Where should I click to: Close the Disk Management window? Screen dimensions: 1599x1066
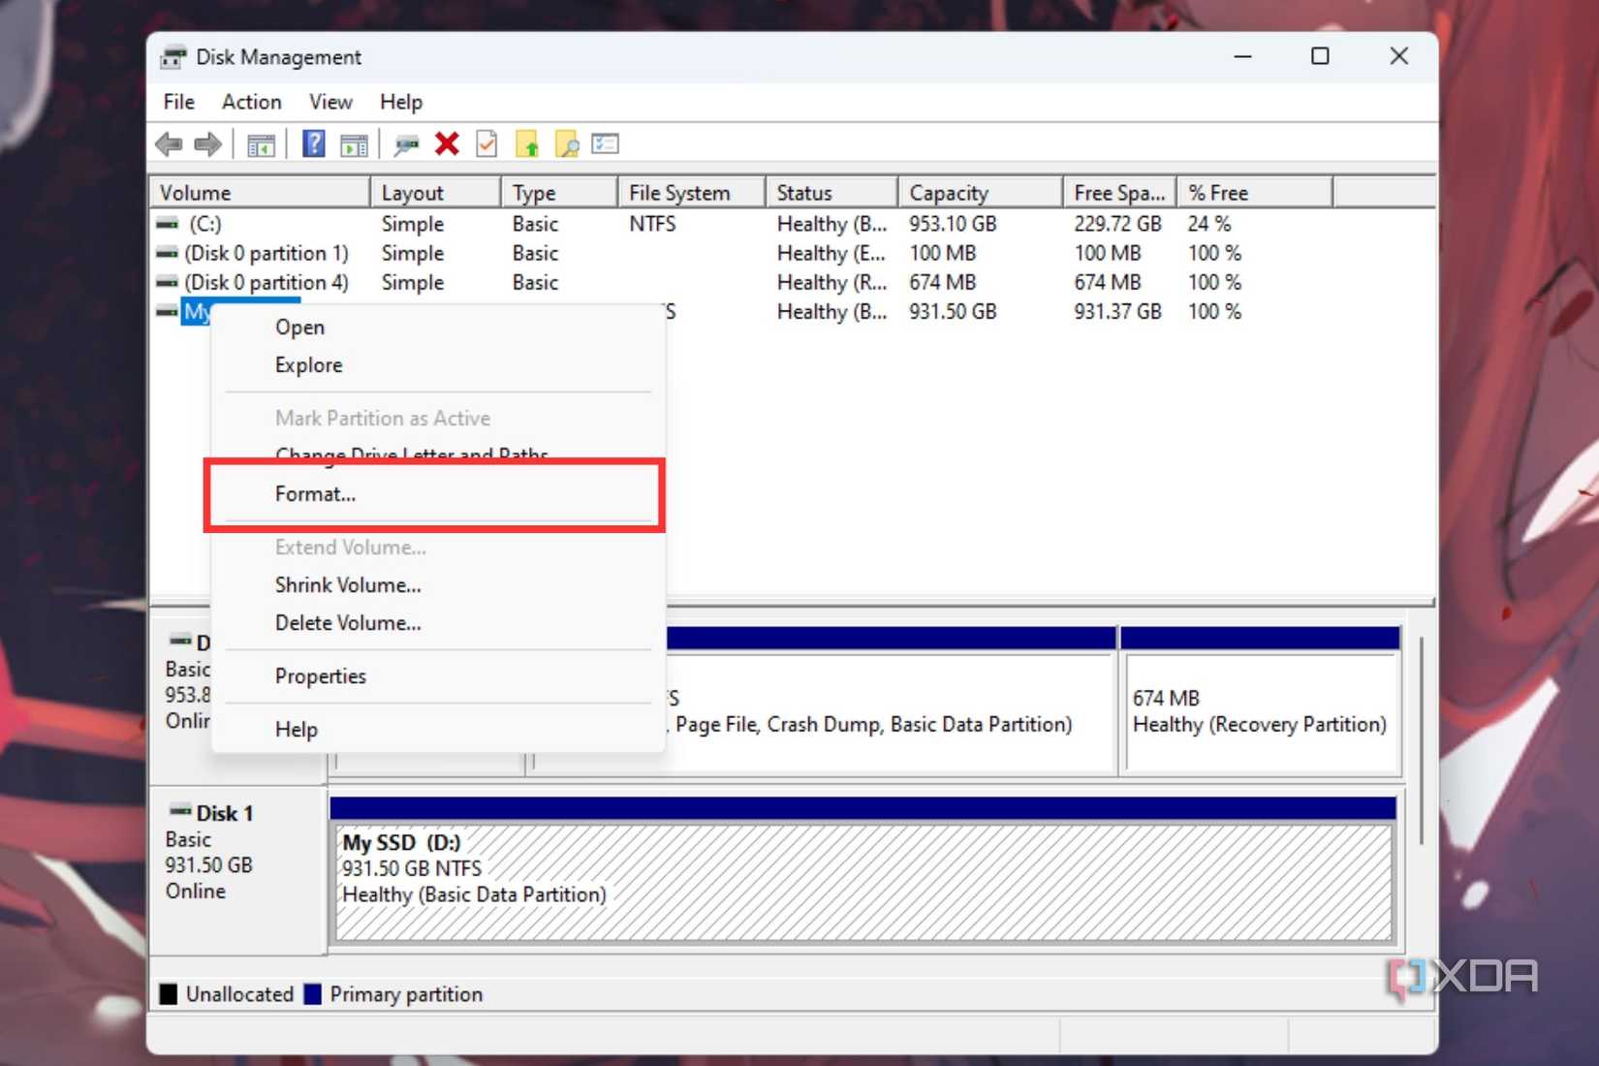1398,56
